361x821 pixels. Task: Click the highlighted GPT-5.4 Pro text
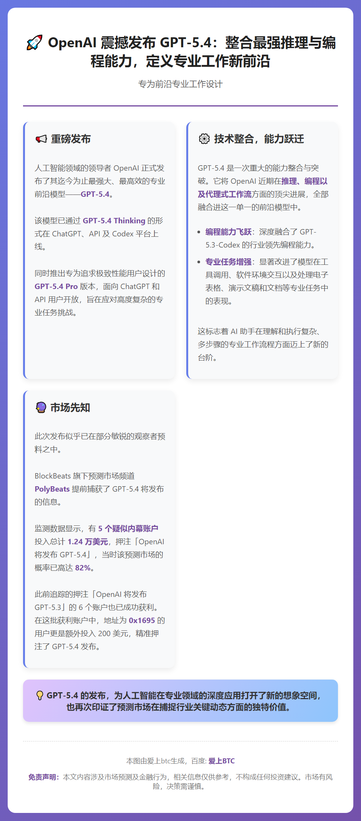coord(56,286)
